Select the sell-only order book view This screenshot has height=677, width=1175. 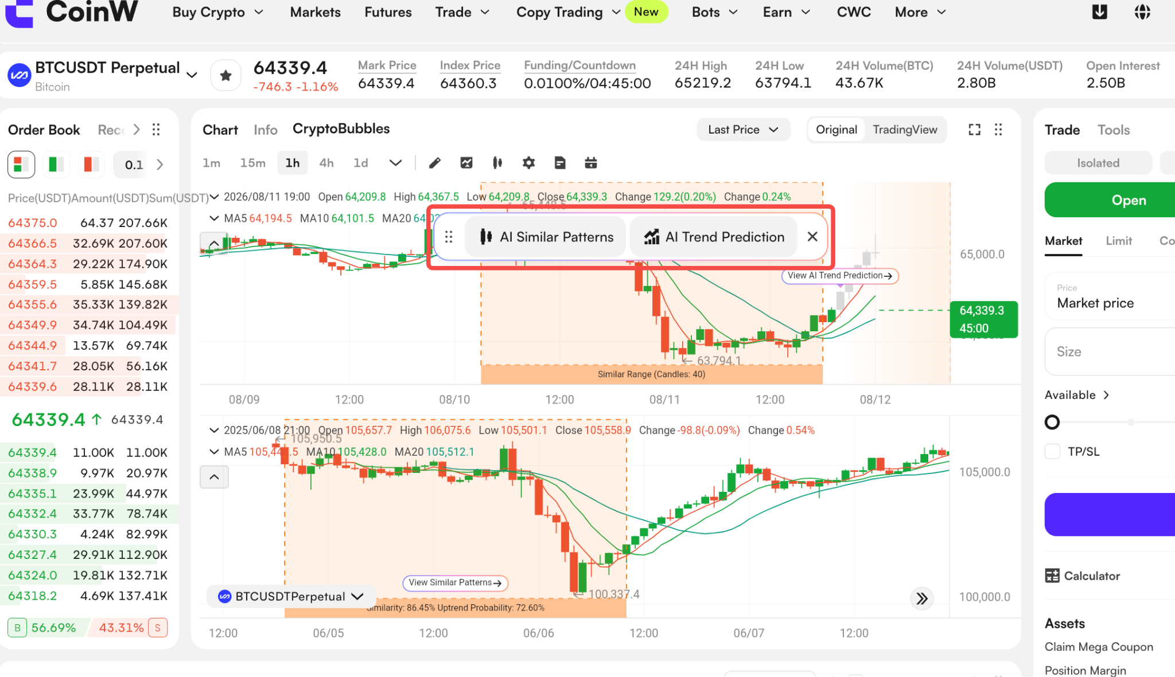click(91, 165)
